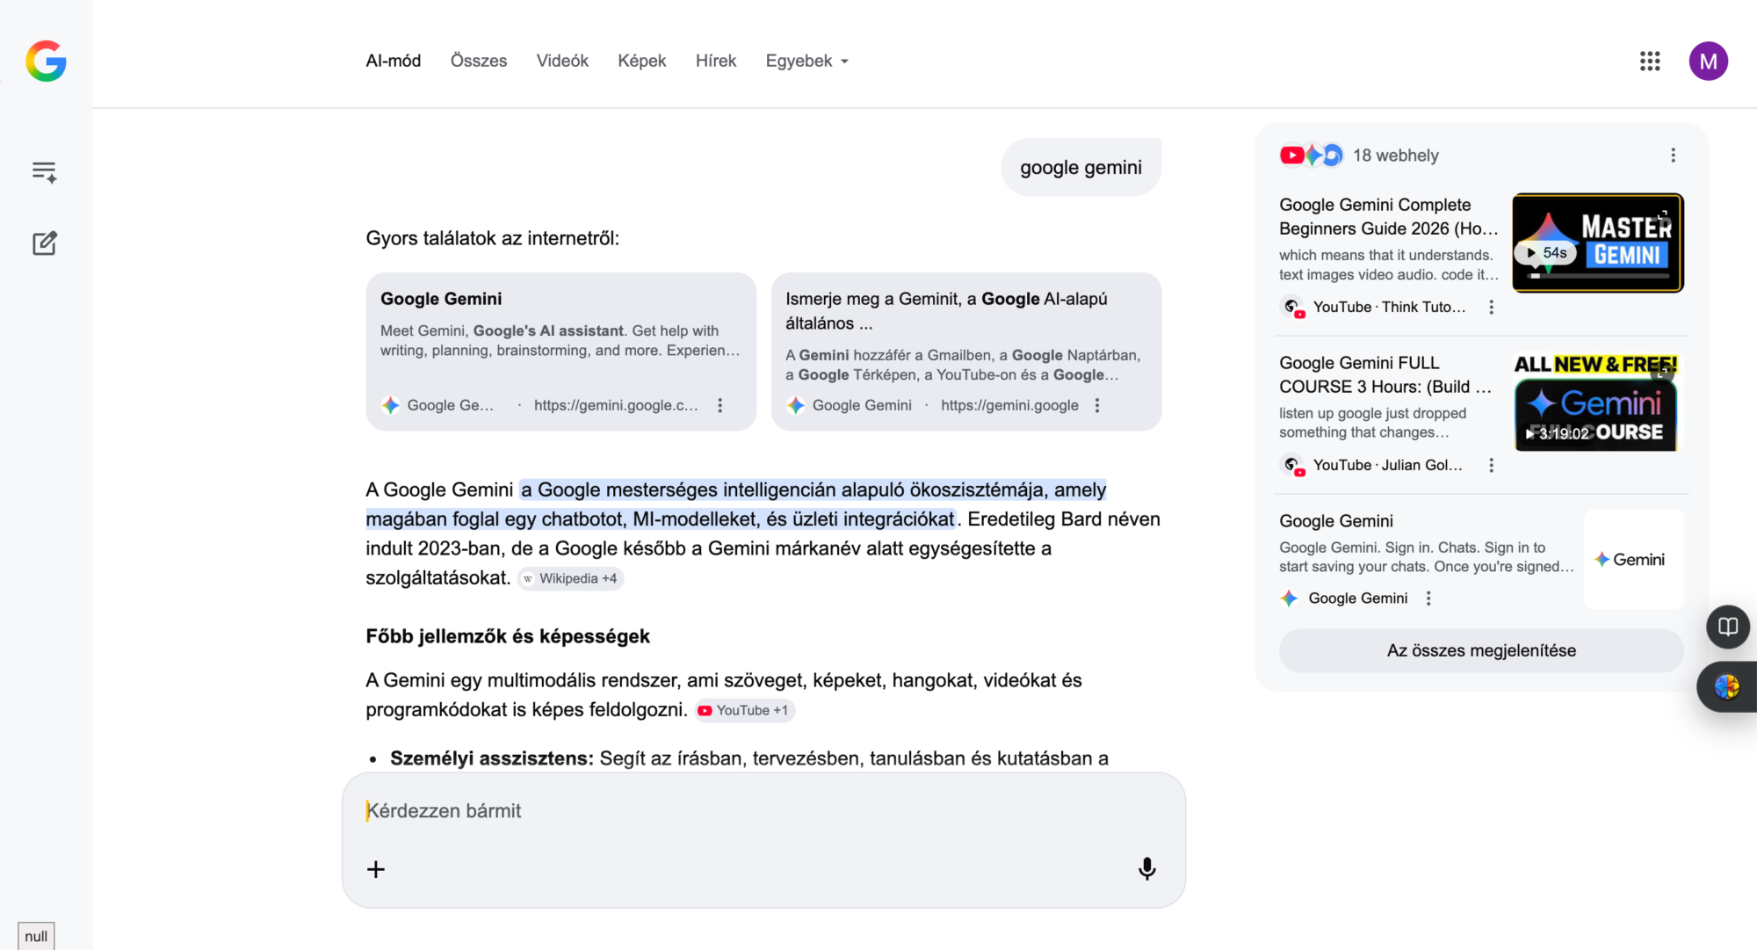Click the plus icon to attach content
The image size is (1757, 950).
point(375,868)
